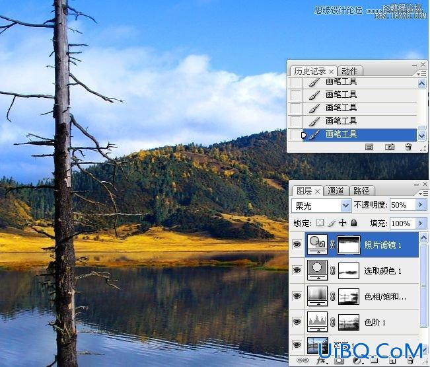Screen dimensions: 430x367
Task: Minimize the Layers panel
Action: pos(417,184)
